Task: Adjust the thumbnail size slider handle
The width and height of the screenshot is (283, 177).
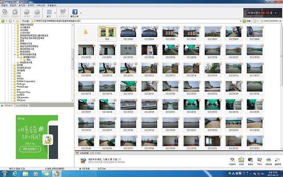Action: [269, 21]
